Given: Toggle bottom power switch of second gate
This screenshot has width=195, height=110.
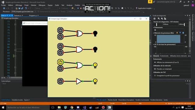Looking at the screenshot, I should click(60, 53).
